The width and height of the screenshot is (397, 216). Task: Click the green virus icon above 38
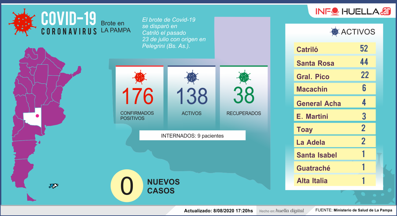click(244, 77)
